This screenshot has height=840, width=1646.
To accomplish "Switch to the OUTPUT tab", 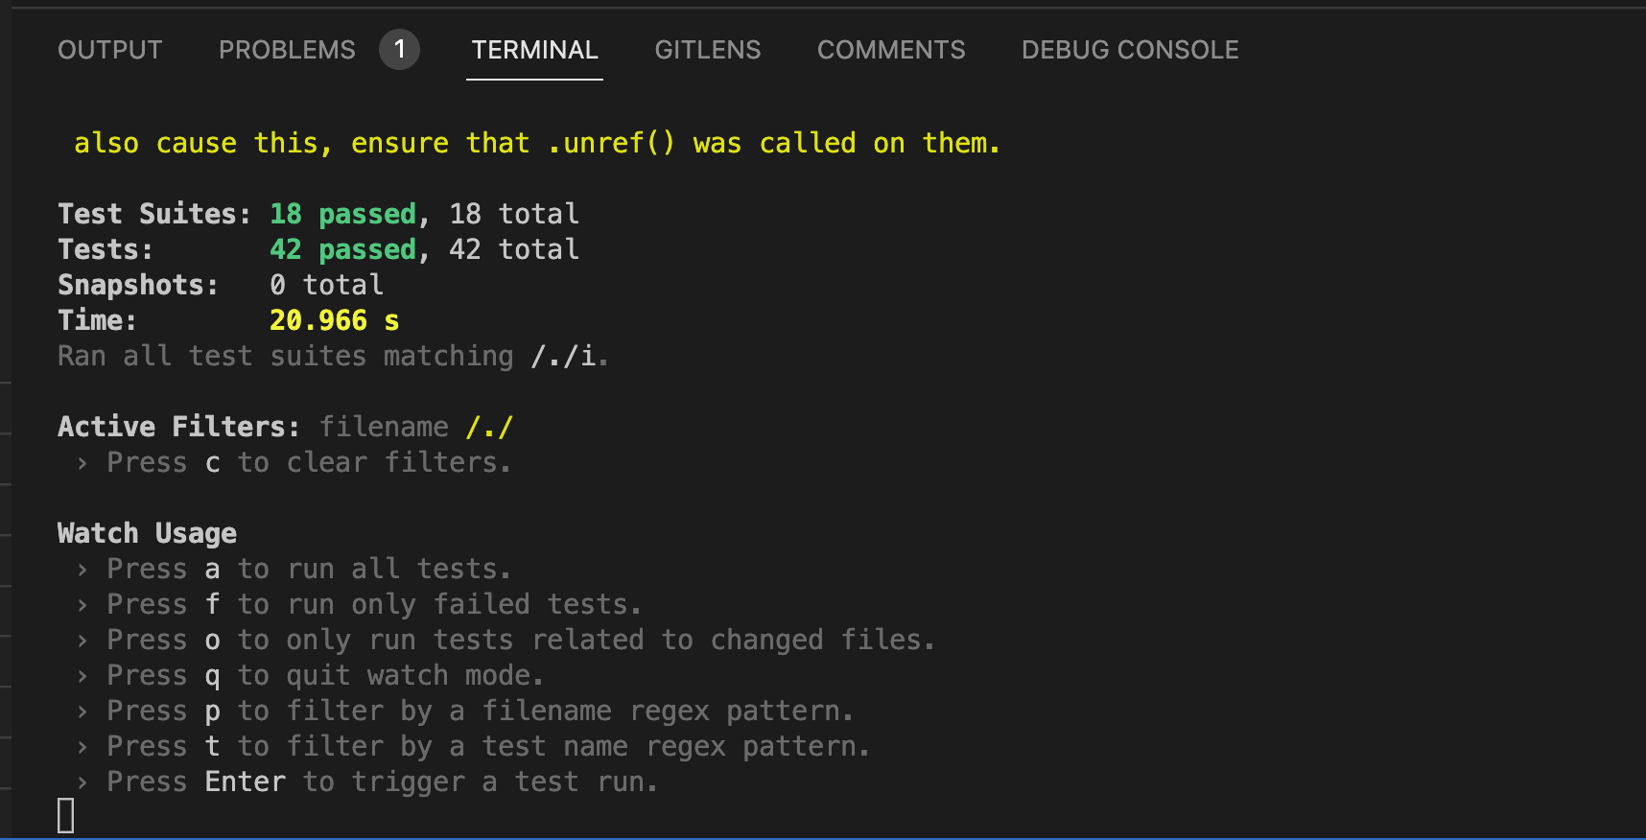I will [x=109, y=50].
